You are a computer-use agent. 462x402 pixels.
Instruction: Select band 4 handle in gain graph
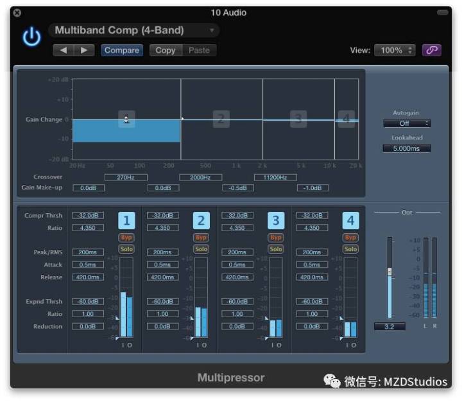346,119
